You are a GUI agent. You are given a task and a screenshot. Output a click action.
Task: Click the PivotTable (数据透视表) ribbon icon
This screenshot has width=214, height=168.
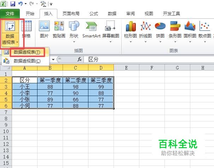pos(10,26)
